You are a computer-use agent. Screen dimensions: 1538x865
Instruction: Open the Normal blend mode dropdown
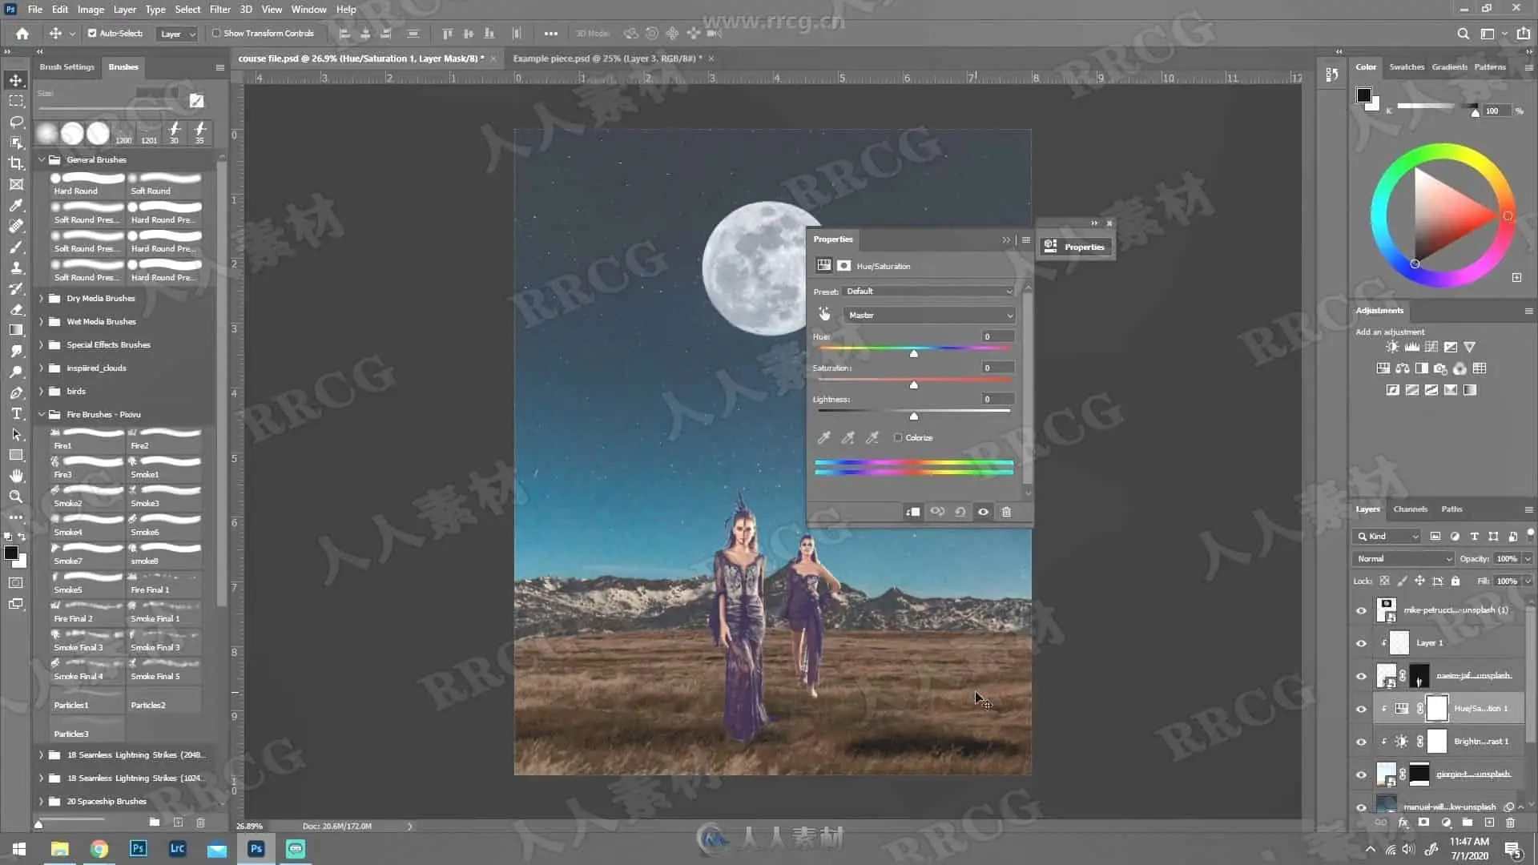tap(1403, 559)
